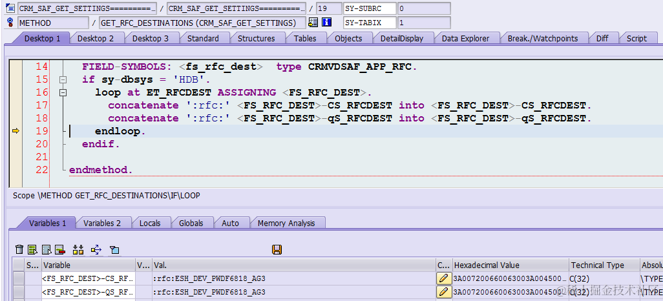
Task: Click the gear icon next to METHOD
Action: point(10,23)
